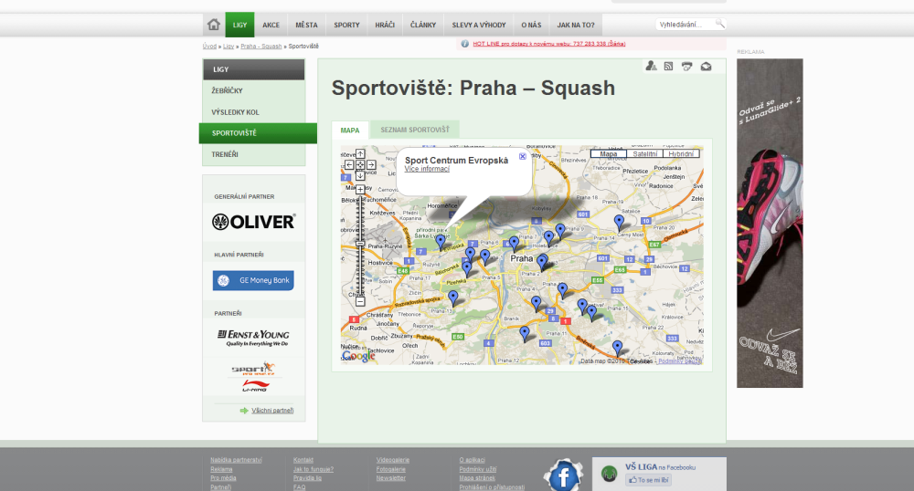The height and width of the screenshot is (491, 914).
Task: Click the O aplikaci footer link
Action: point(473,460)
